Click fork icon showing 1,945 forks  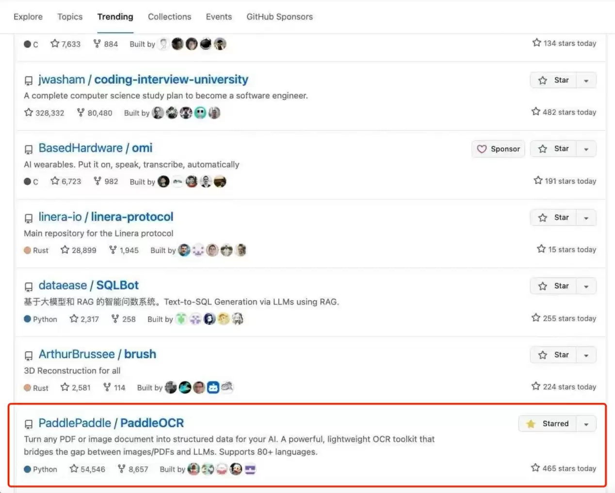(113, 250)
